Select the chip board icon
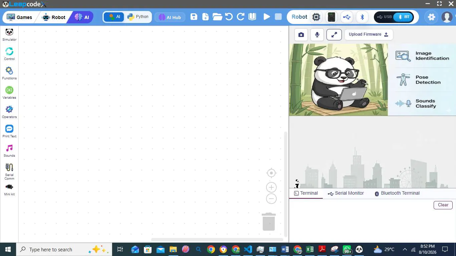 click(x=316, y=17)
